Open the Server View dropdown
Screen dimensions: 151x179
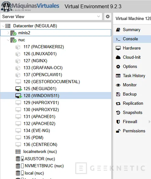click(51, 17)
